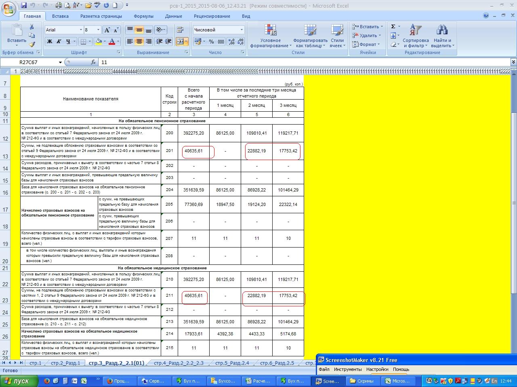Open the Arial font name dropdown
The image size is (517, 387).
(80, 30)
